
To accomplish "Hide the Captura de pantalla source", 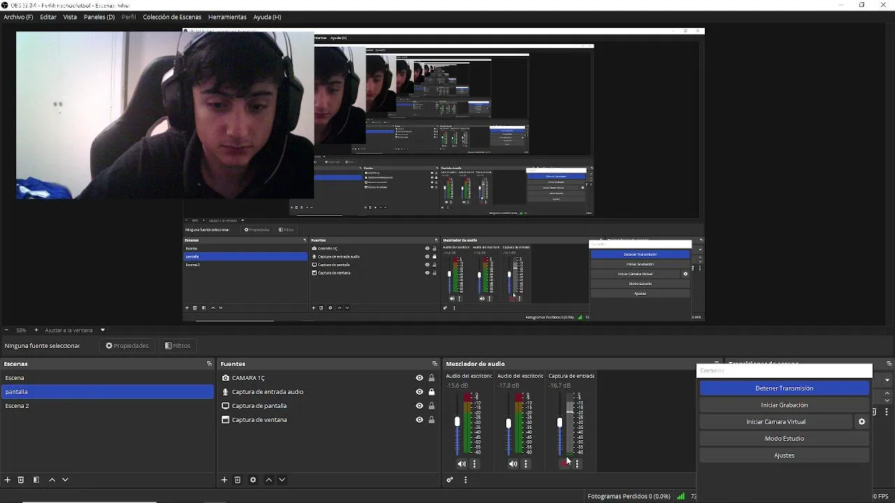I will coord(420,406).
